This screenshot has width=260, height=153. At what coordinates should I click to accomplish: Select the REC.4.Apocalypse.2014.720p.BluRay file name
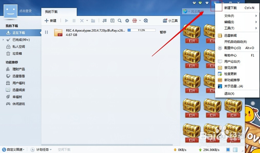[x=95, y=30]
